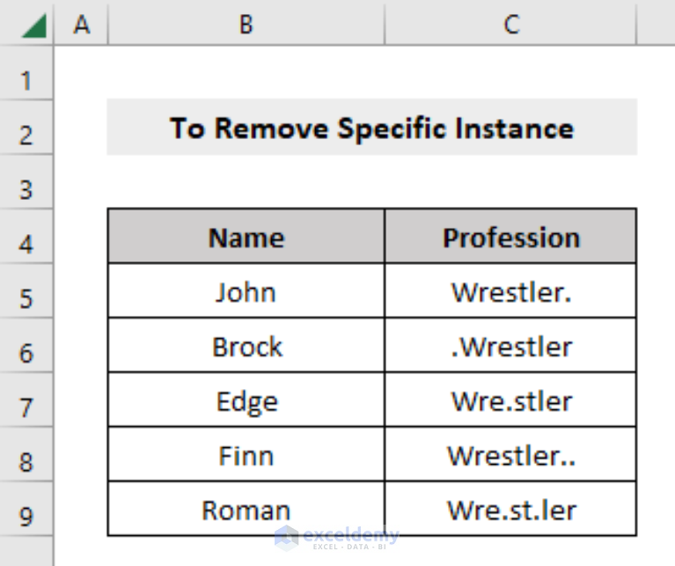Select the cell containing John
The image size is (675, 566).
246,290
